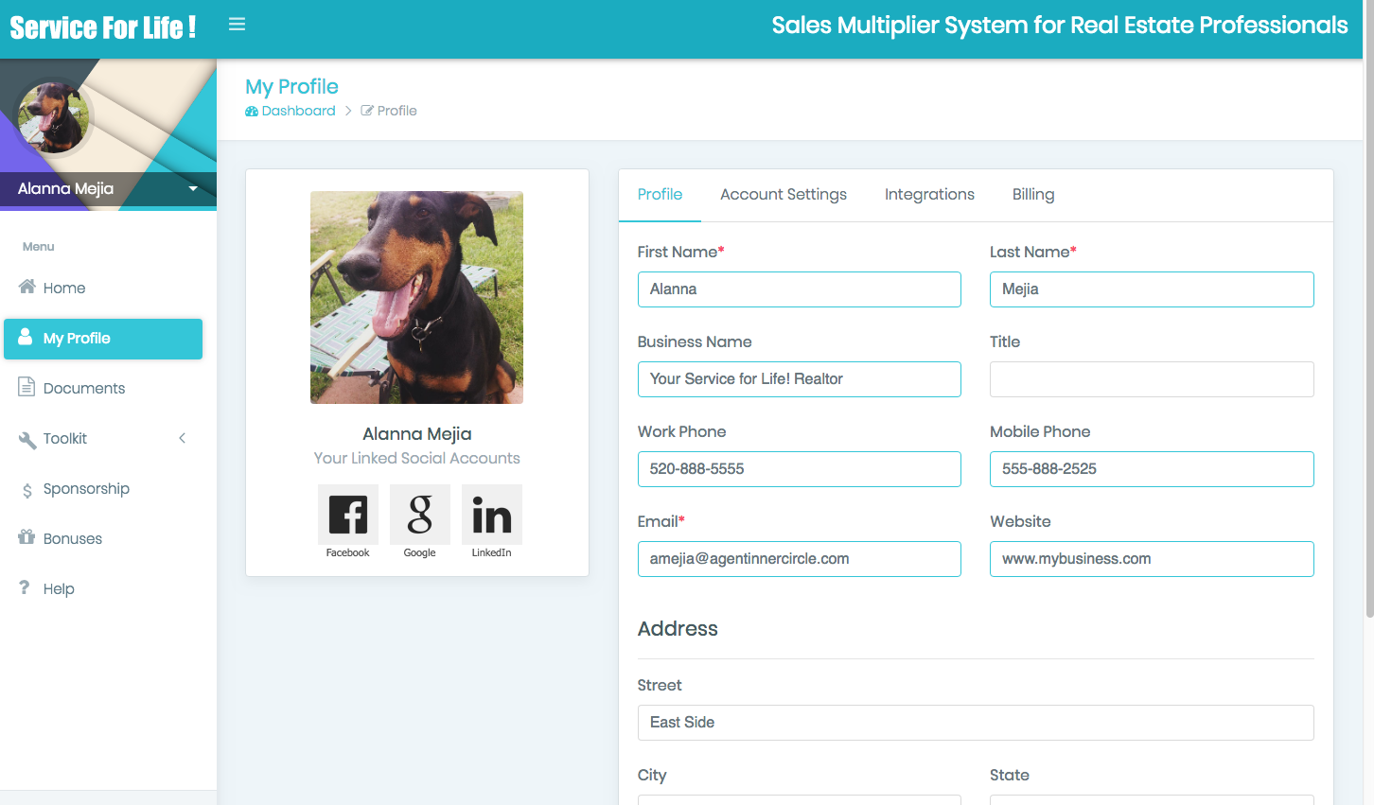1374x805 pixels.
Task: Click into the Title input field
Action: coord(1151,379)
